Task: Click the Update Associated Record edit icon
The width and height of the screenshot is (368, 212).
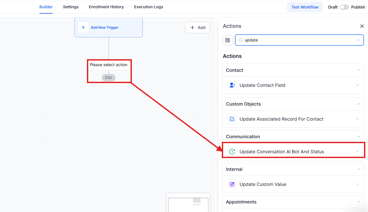Action: [x=232, y=119]
